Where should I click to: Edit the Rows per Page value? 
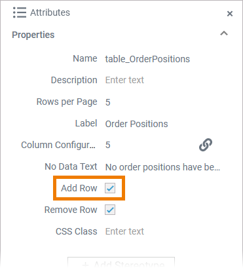point(162,102)
